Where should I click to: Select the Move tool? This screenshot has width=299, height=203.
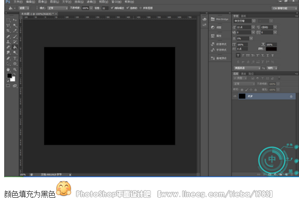point(15,20)
